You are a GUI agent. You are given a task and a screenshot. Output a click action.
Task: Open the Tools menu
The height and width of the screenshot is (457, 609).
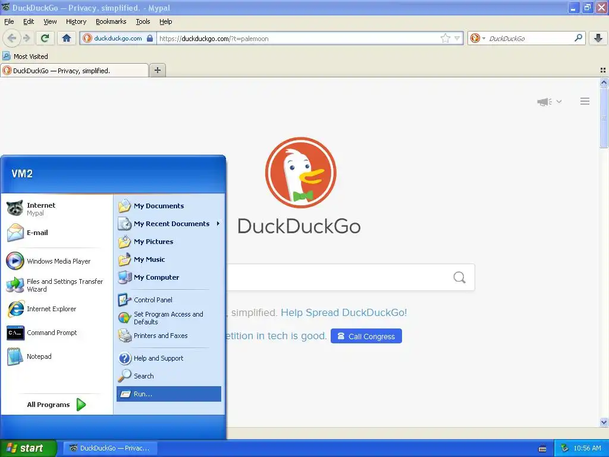point(143,21)
